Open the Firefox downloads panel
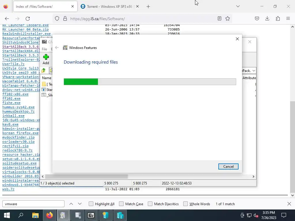 (267, 18)
